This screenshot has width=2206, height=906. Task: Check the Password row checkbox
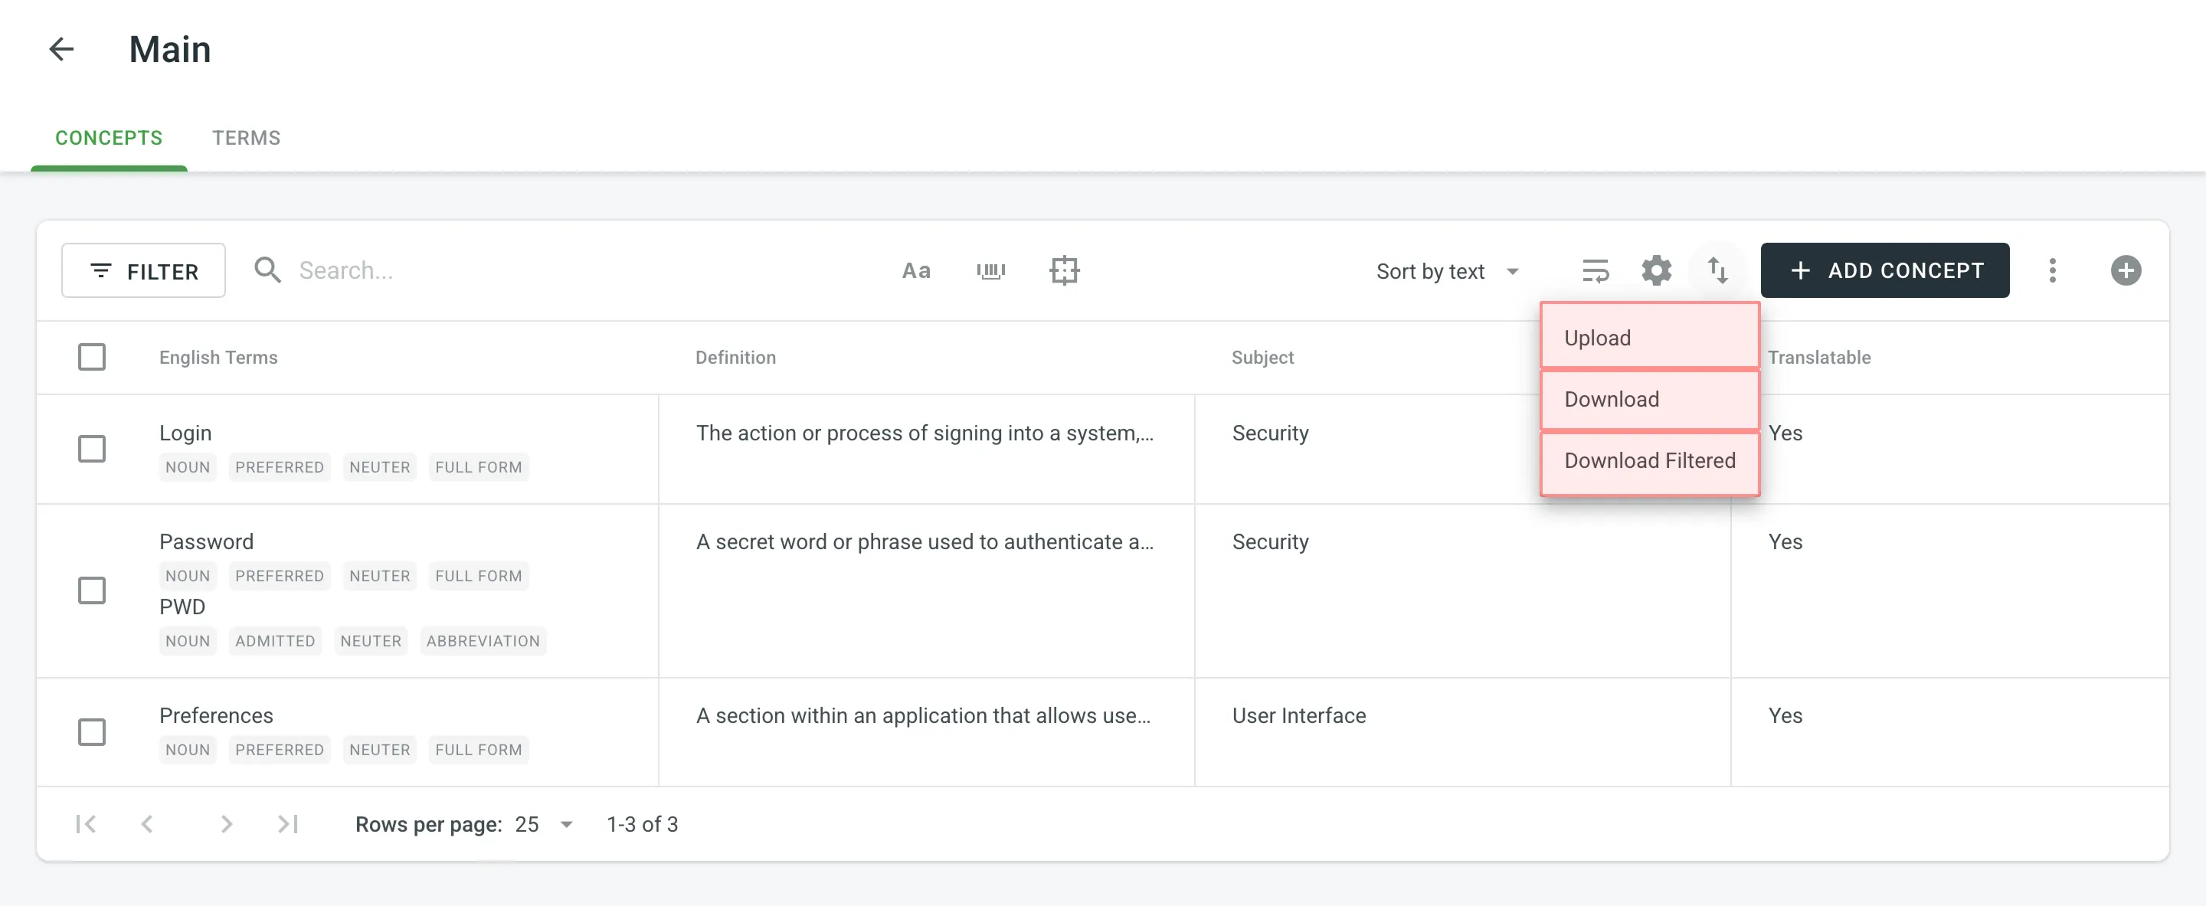point(92,590)
